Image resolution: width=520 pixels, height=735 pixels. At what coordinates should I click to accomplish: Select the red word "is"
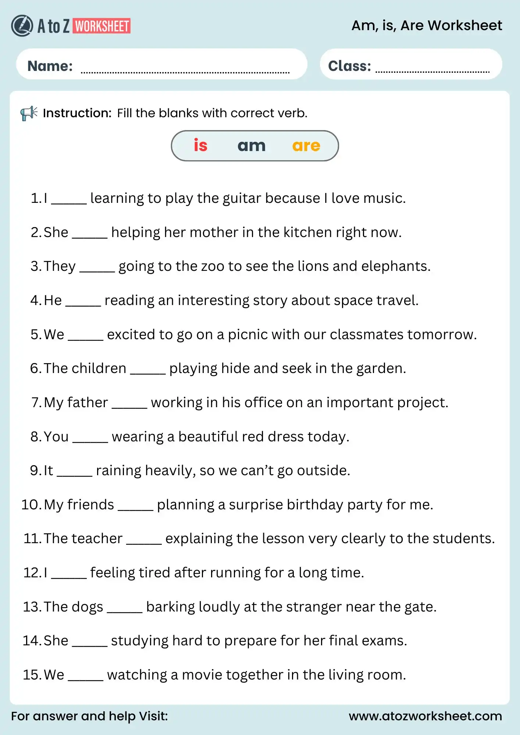coord(200,146)
